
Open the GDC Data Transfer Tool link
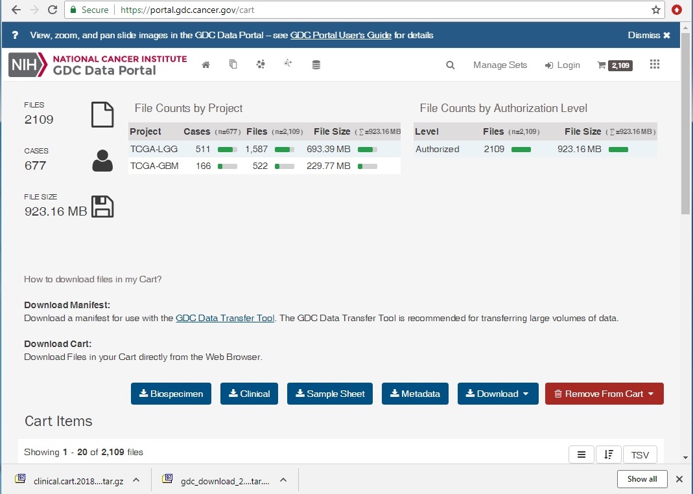coord(225,318)
